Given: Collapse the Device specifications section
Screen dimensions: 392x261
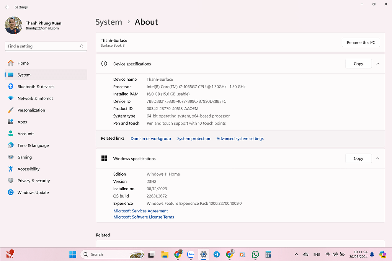Looking at the screenshot, I should [378, 64].
